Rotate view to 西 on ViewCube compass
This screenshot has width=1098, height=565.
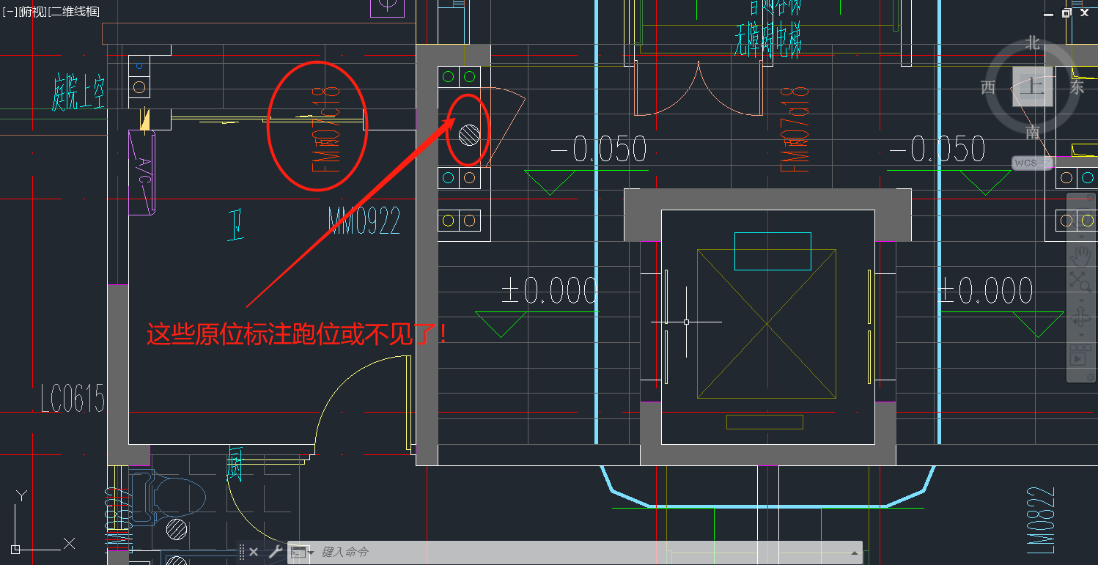pyautogui.click(x=988, y=87)
